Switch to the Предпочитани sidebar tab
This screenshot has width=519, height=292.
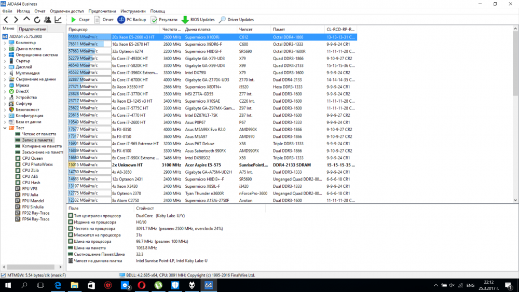coord(32,29)
